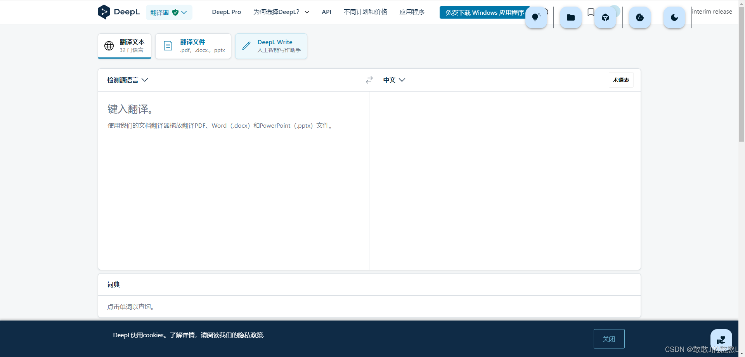Click the cookie floating button
Viewport: 745px width, 357px height.
click(640, 17)
